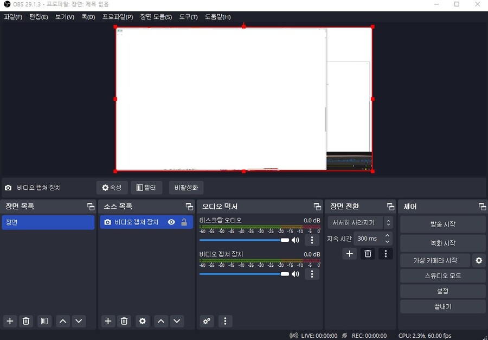
Task: Open 설정 button
Action: click(442, 291)
